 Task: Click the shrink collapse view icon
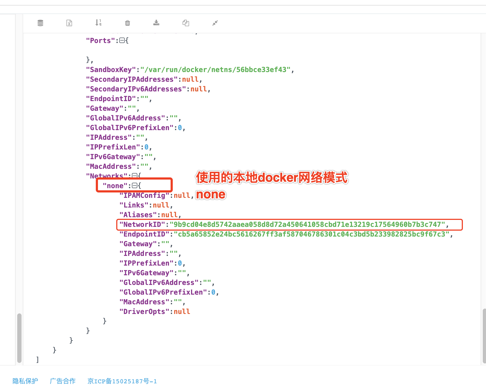click(215, 23)
